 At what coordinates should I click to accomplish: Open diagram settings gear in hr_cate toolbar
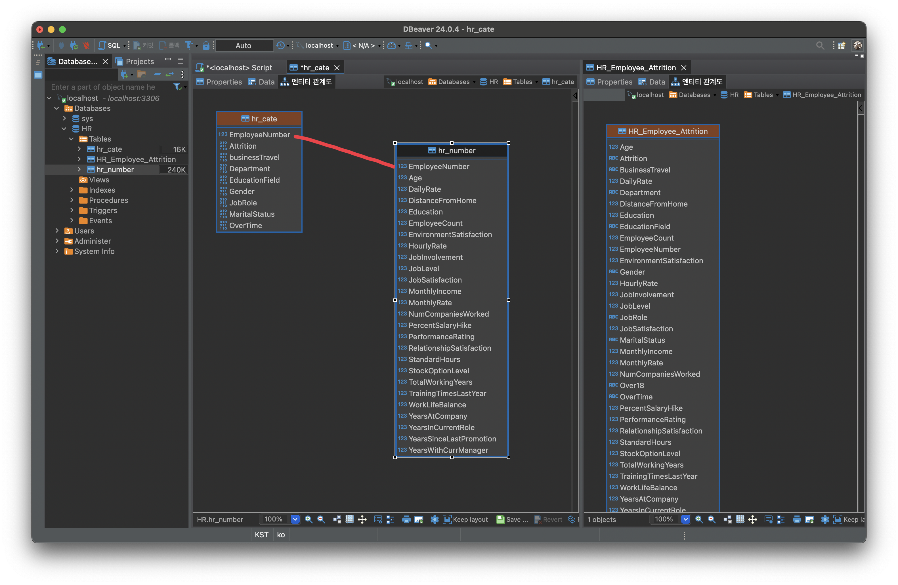point(434,519)
